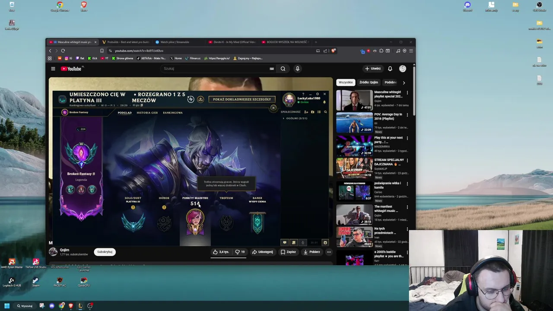Open the on-screen keyboard in search box
Viewport: 553px width, 311px height.
click(272, 69)
